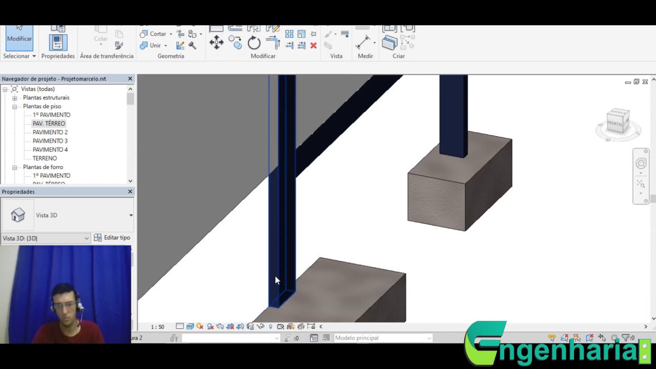
Task: Select the Rotate tool
Action: tap(254, 43)
